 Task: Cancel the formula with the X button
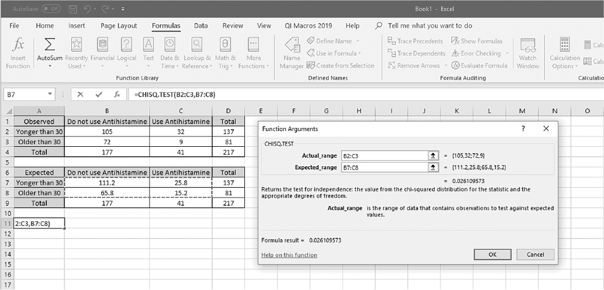(80, 94)
